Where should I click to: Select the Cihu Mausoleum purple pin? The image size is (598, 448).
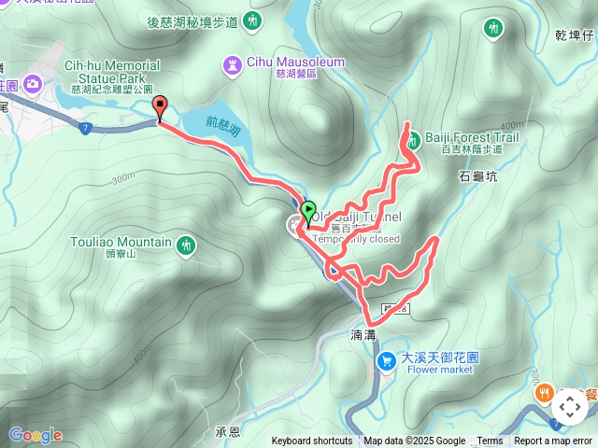pos(233,66)
